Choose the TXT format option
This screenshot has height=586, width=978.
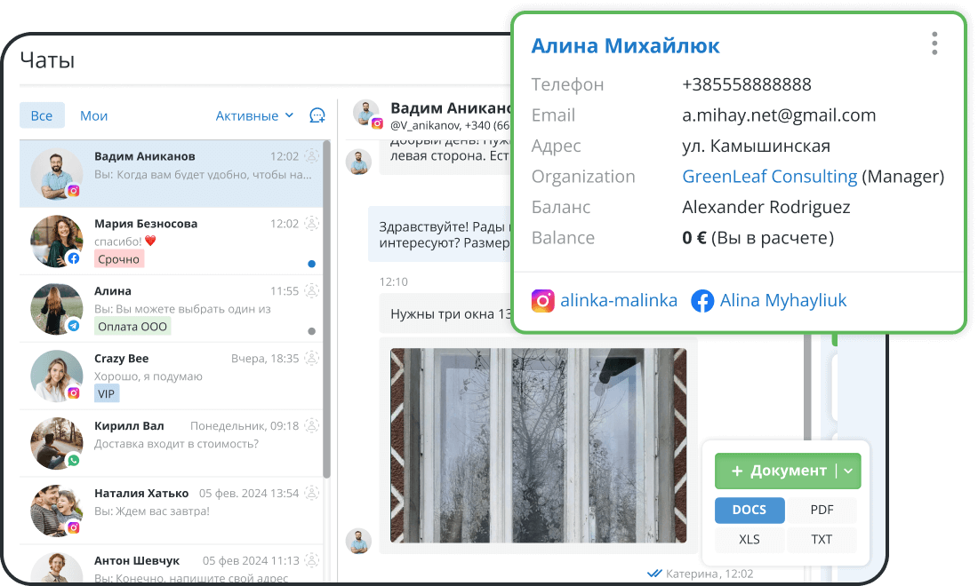tap(822, 540)
